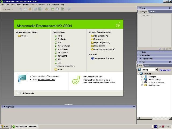
Task: Open the Media icon dropdown arrow
Action: 49,9
